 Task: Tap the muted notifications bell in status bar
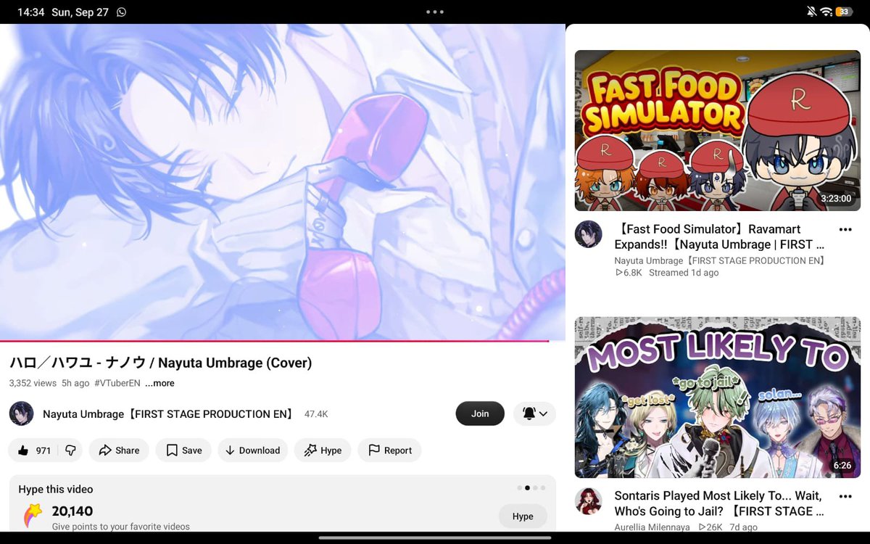point(811,12)
